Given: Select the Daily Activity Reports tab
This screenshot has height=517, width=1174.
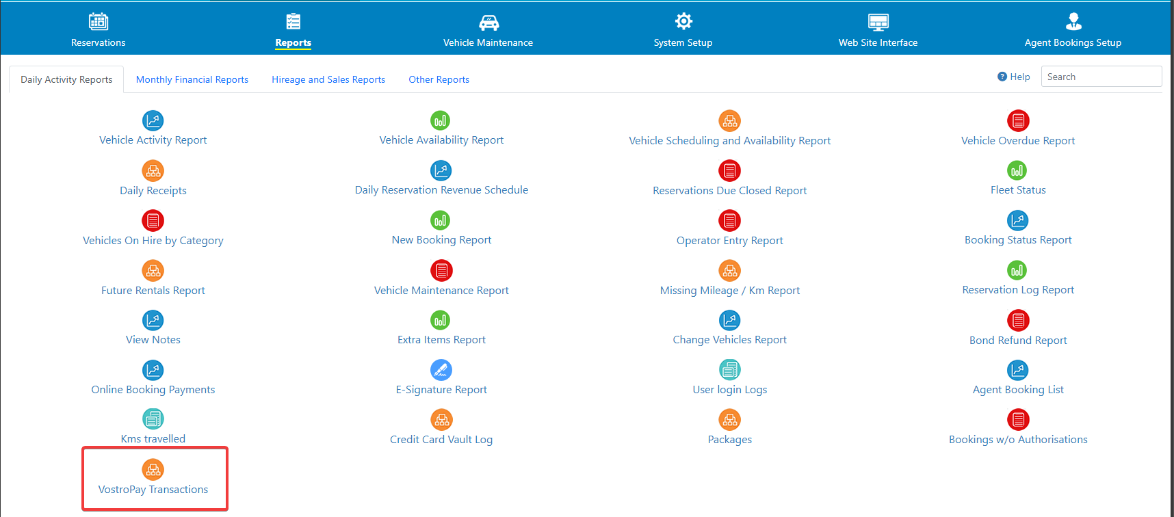Looking at the screenshot, I should 66,79.
